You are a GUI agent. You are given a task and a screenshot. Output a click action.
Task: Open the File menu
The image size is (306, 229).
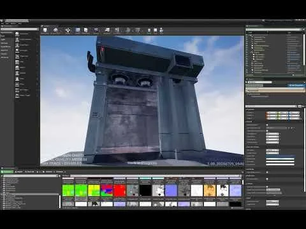coord(3,24)
